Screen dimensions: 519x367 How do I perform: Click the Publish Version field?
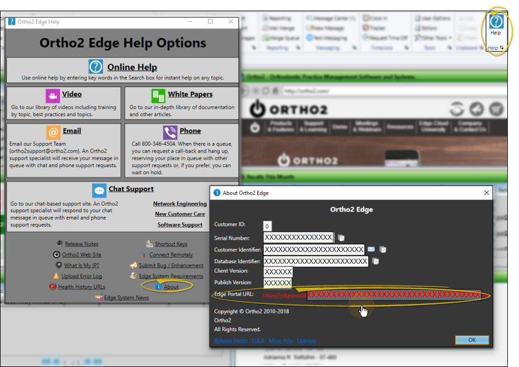tap(278, 283)
